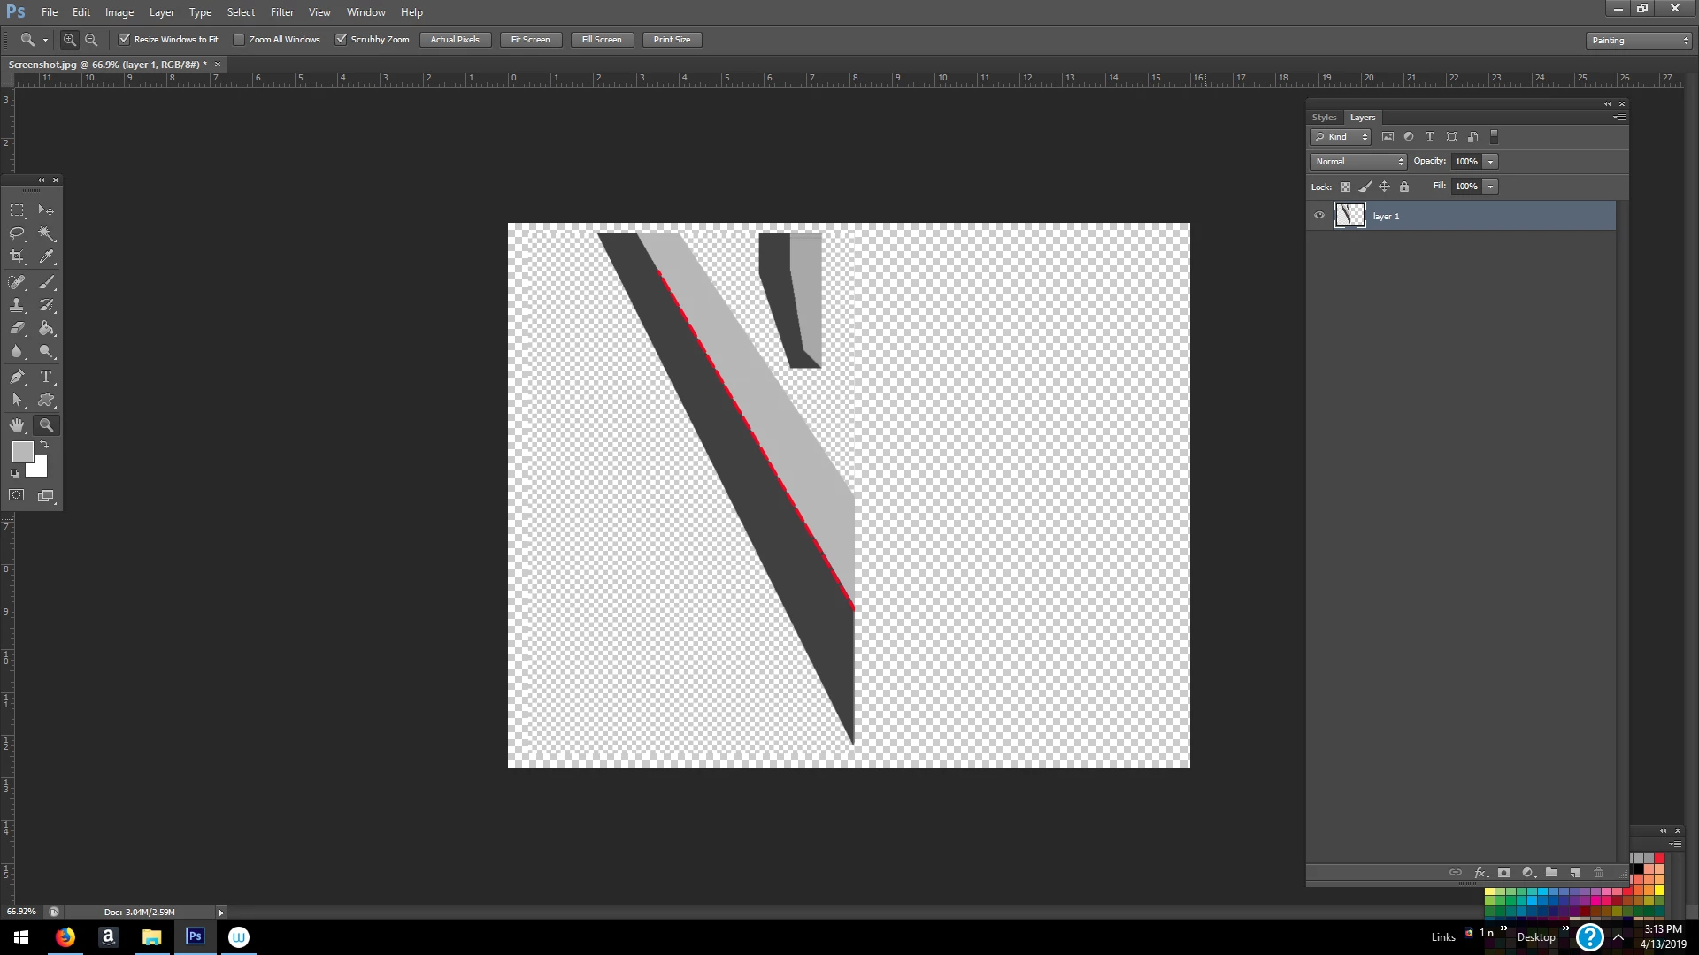This screenshot has width=1699, height=955.
Task: Select the Type tool
Action: 46,377
